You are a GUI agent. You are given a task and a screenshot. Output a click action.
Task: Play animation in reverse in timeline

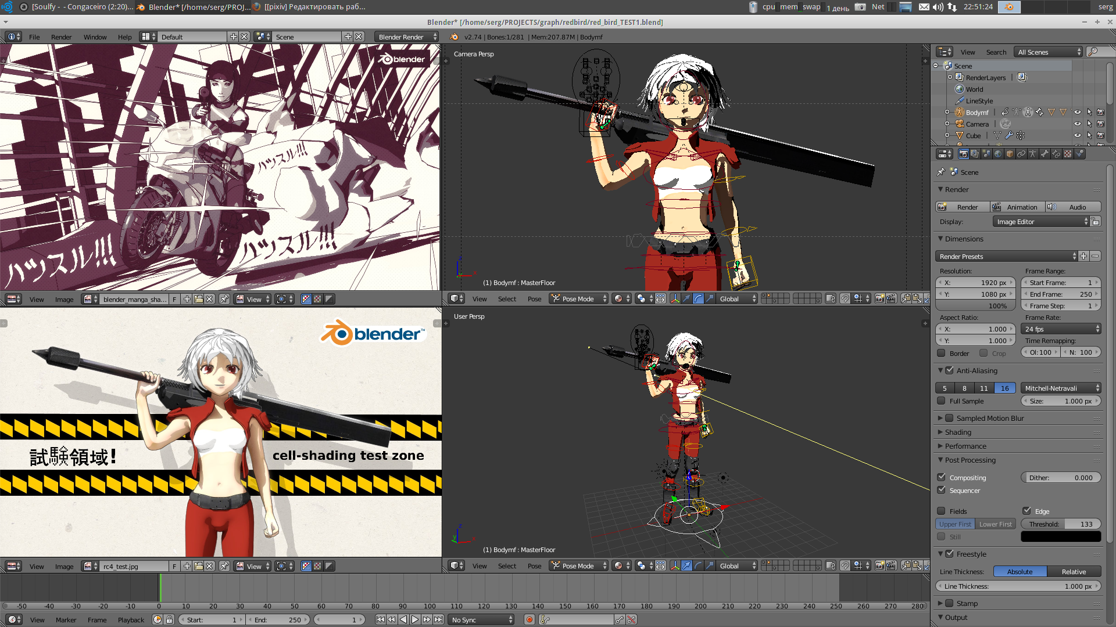click(x=403, y=619)
